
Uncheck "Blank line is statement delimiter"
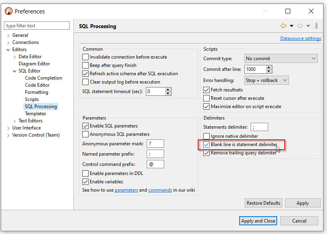[x=206, y=145]
